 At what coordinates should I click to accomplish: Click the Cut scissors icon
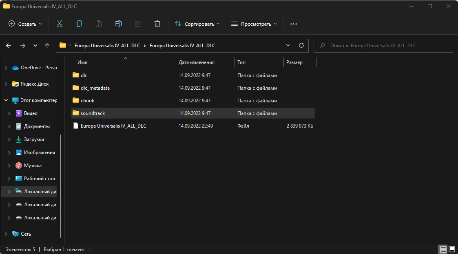60,24
